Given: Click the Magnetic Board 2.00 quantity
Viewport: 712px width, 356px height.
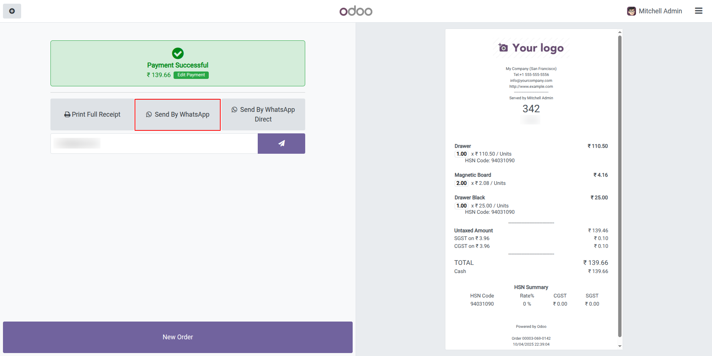Looking at the screenshot, I should [462, 183].
